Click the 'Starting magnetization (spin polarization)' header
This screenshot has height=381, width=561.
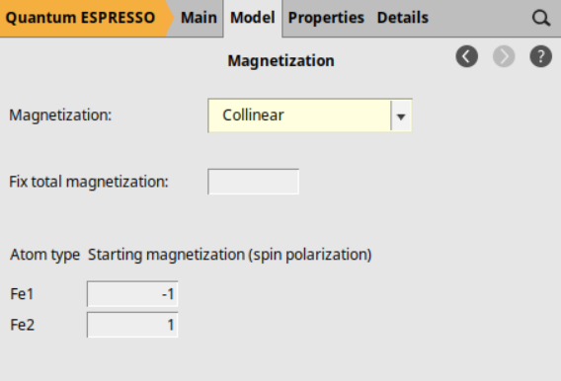(x=230, y=255)
